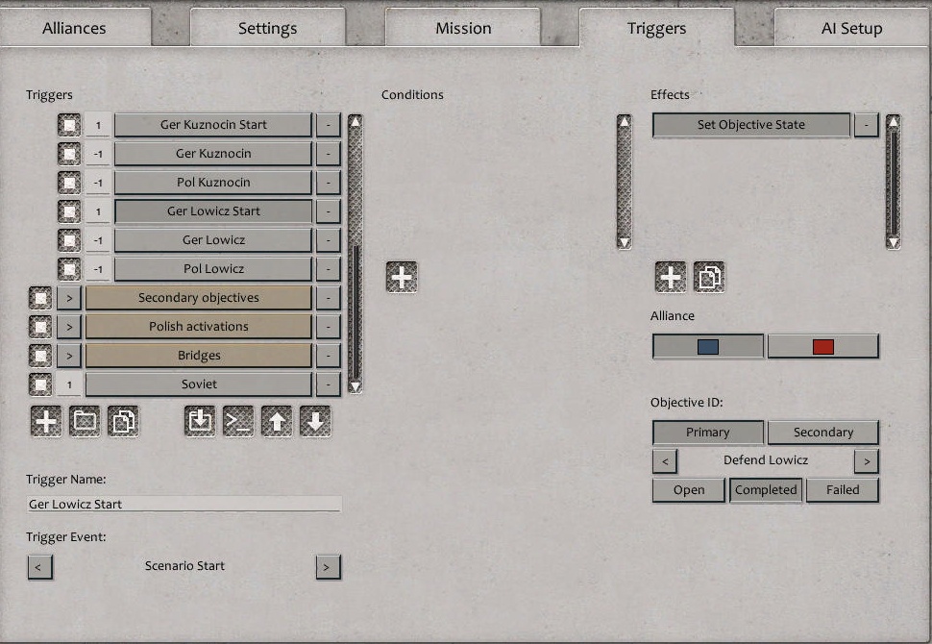Viewport: 932px width, 644px height.
Task: Delete the Ger Lowicz trigger
Action: (328, 240)
